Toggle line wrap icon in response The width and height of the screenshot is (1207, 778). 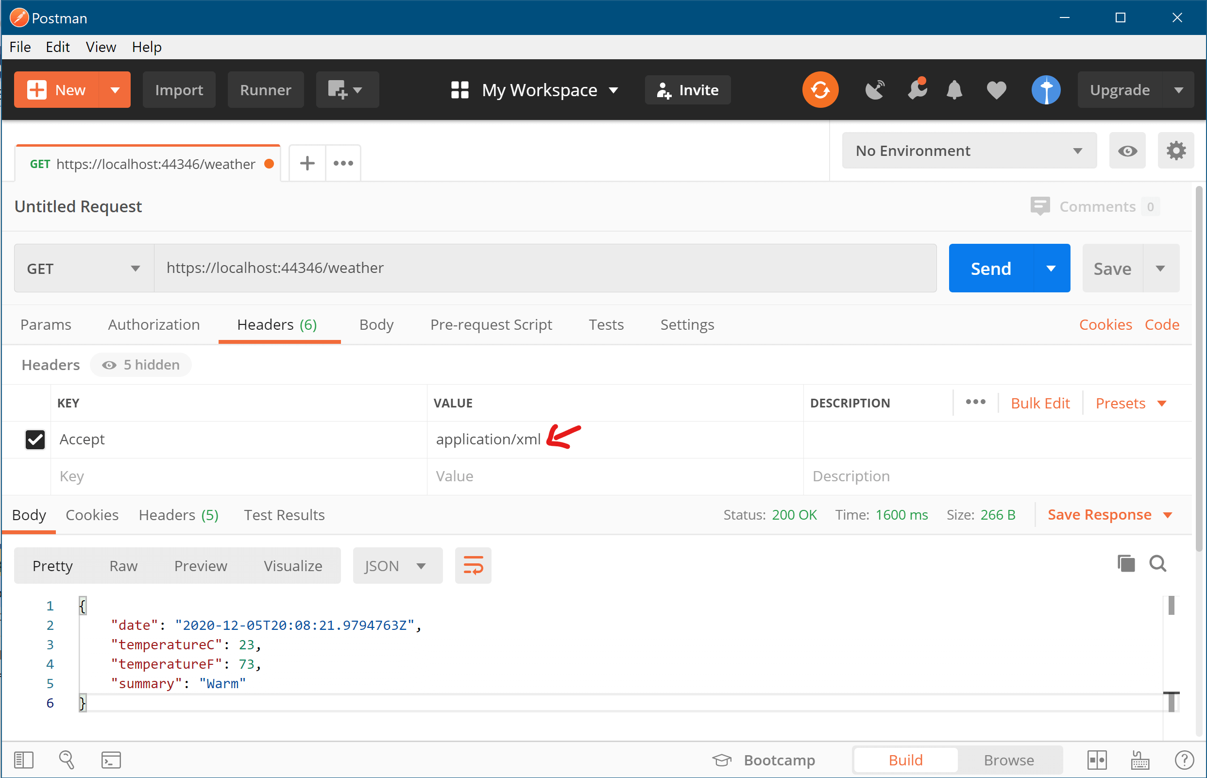(473, 565)
